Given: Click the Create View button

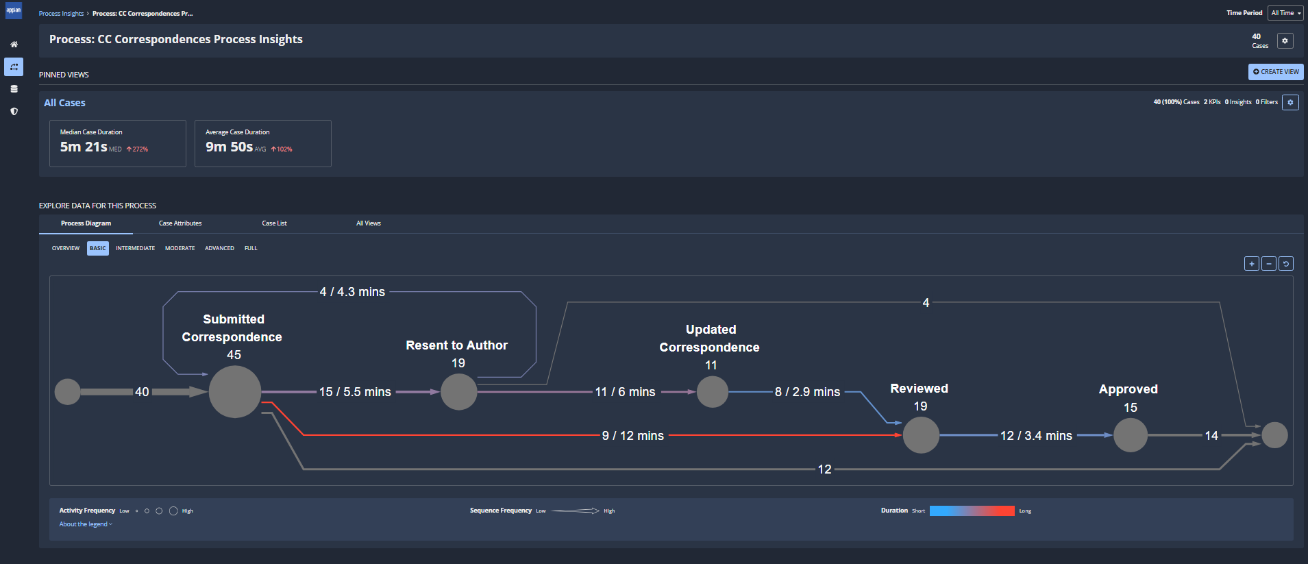Looking at the screenshot, I should 1275,72.
